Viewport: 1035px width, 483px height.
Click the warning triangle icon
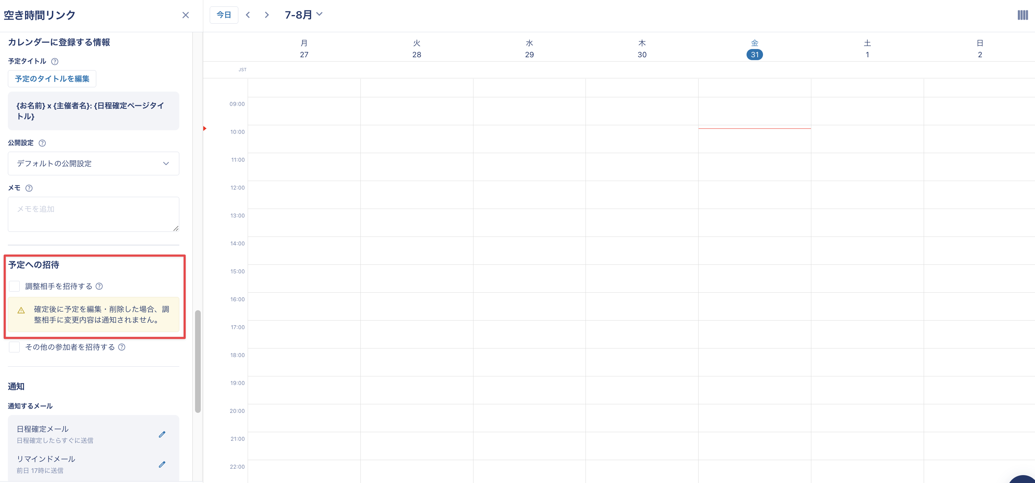pyautogui.click(x=21, y=310)
